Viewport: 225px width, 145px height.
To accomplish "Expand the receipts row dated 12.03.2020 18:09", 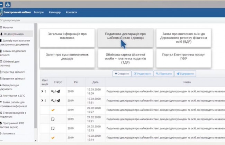I will click(42, 91).
